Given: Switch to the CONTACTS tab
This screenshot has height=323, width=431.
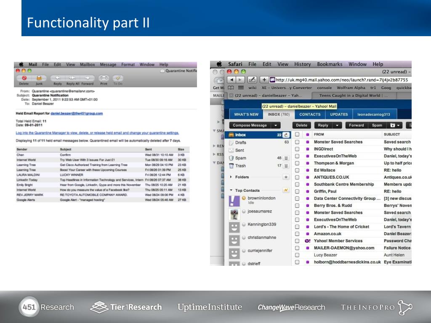Looking at the screenshot, I should point(310,114).
